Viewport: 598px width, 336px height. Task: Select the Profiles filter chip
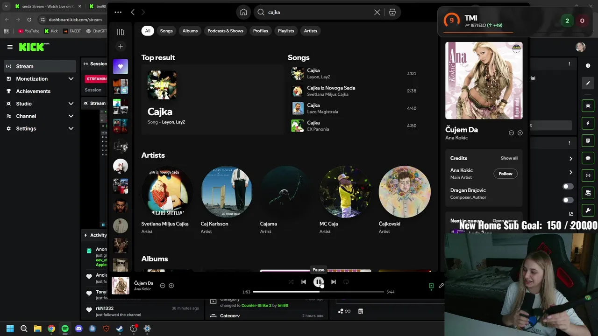pos(261,31)
